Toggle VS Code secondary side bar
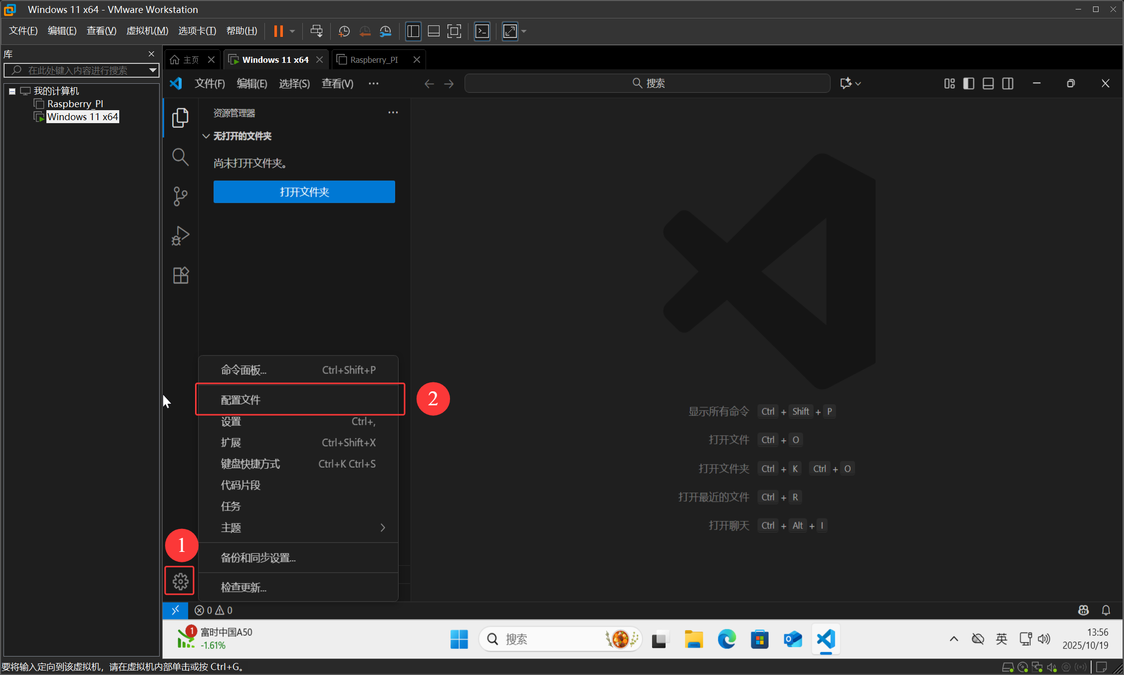The width and height of the screenshot is (1124, 675). coord(1008,84)
